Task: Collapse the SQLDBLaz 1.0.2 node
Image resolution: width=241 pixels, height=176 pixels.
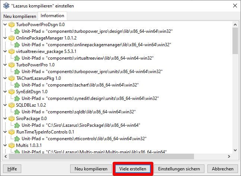Action: coord(5,105)
